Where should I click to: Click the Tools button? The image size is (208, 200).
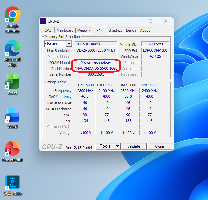105,146
